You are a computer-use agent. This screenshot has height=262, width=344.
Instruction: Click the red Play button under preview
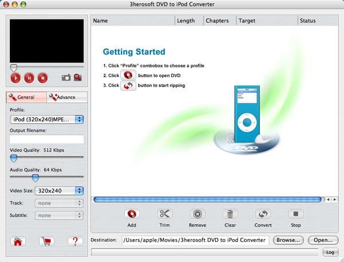point(15,78)
